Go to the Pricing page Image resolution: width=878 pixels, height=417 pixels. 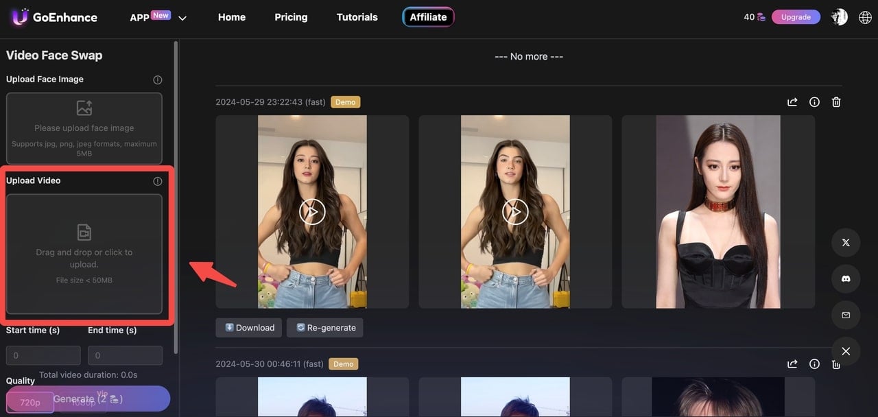click(291, 17)
